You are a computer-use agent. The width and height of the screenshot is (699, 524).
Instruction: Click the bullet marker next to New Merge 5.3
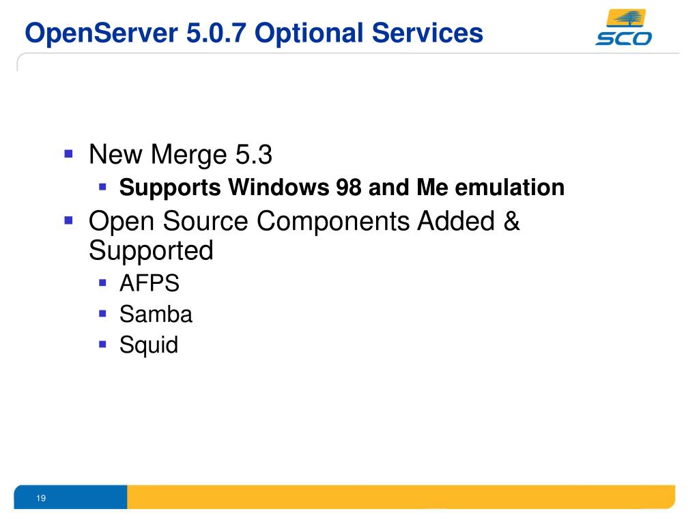click(x=69, y=154)
